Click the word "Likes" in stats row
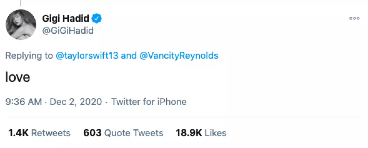Image resolution: width=368 pixels, height=148 pixels. point(216,133)
